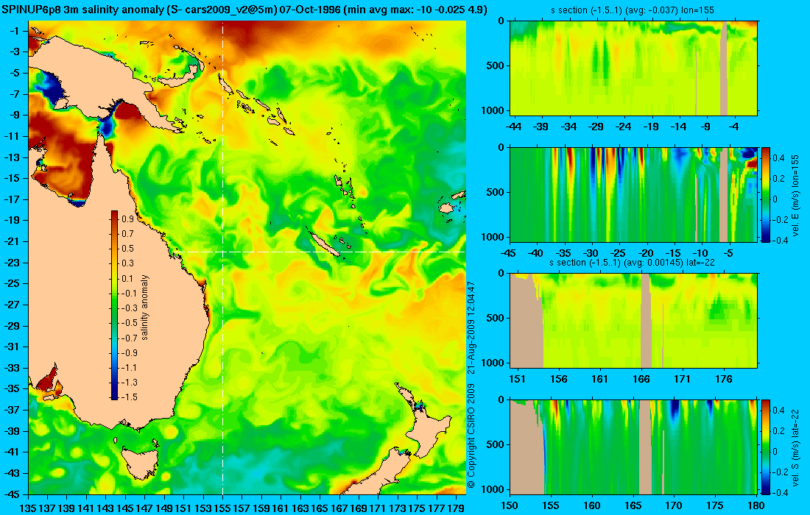The image size is (810, 515).
Task: Click the 0.1 tick on salinity colorbar
Action: pyautogui.click(x=127, y=279)
